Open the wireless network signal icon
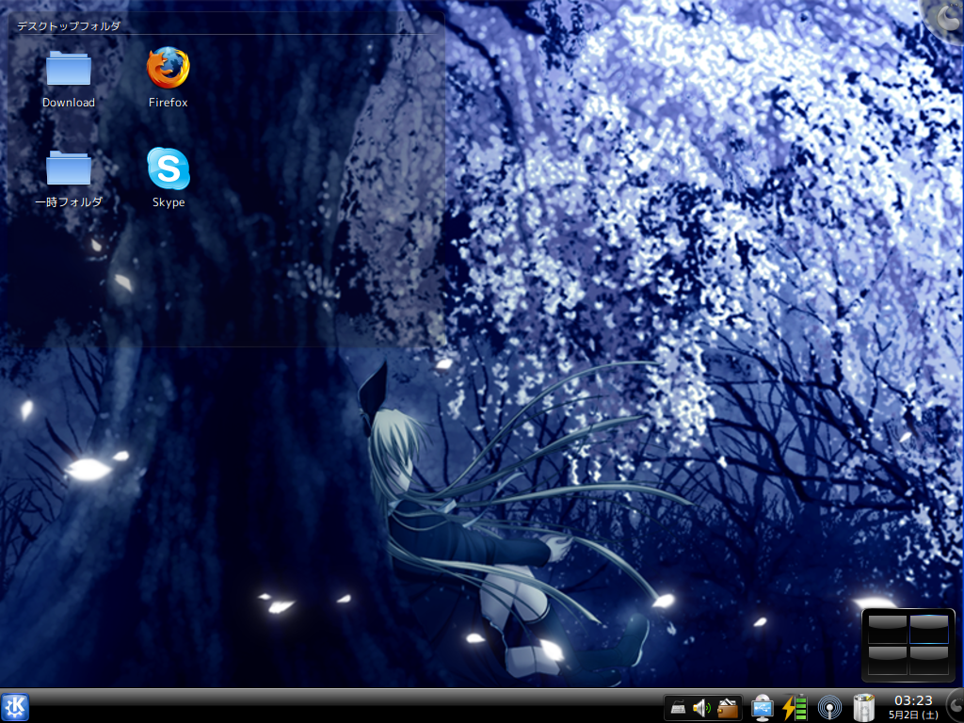The image size is (964, 723). (x=829, y=707)
